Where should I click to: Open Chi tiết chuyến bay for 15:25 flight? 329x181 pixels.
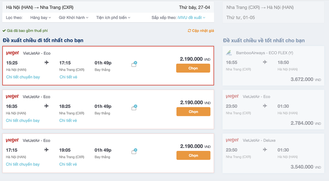(23, 77)
